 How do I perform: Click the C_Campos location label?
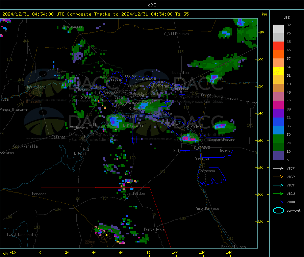pos(229,99)
